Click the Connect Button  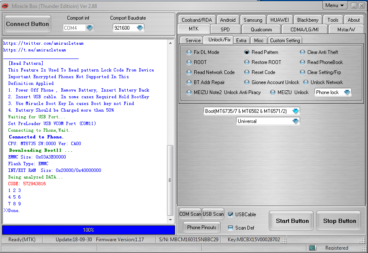point(28,24)
